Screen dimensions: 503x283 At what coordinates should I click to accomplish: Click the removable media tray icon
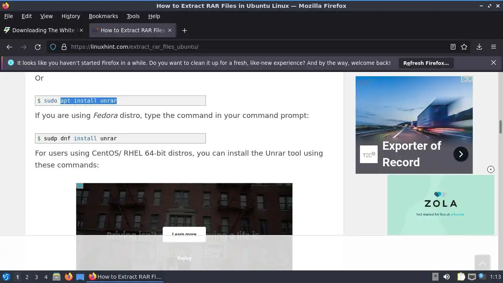(435, 277)
